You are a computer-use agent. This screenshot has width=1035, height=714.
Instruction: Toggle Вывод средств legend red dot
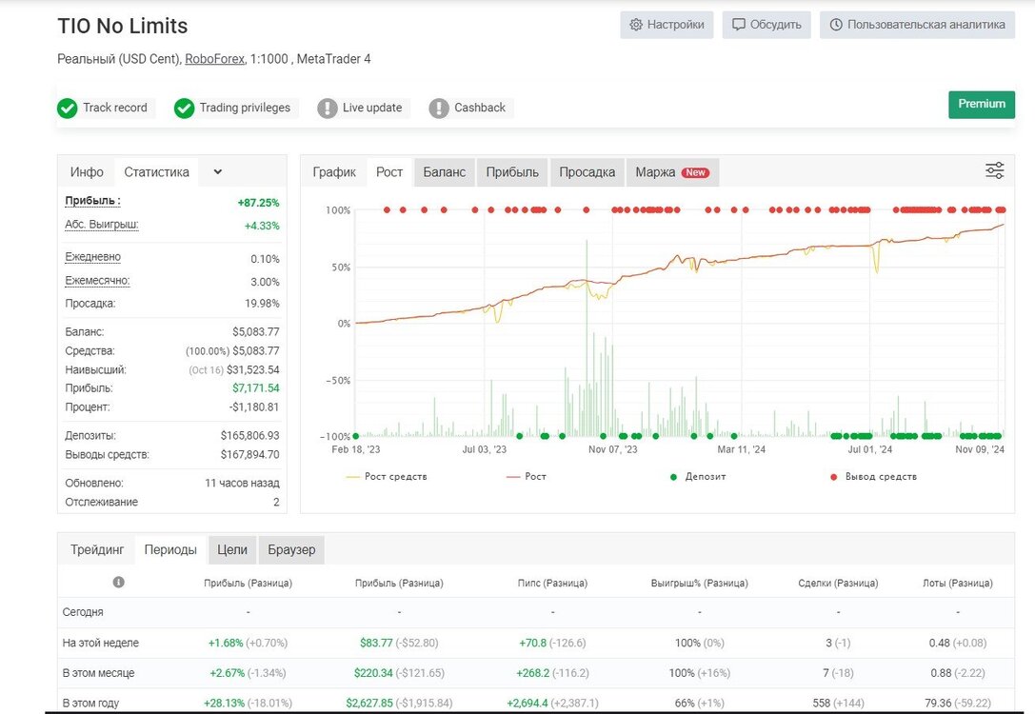click(834, 477)
